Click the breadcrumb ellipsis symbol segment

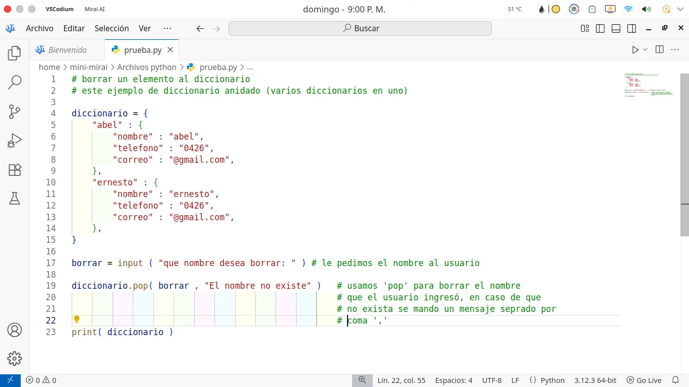[250, 67]
